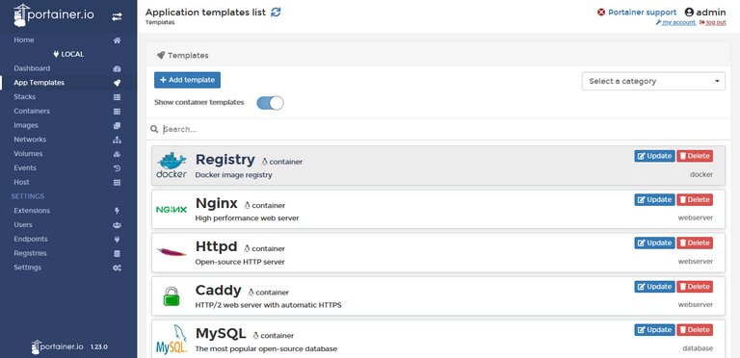Screen dimensions: 740x358
Task: Click the Events history icon
Action: pyautogui.click(x=117, y=168)
